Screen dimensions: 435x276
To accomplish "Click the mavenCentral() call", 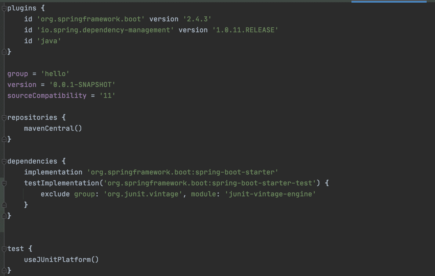I will [53, 128].
